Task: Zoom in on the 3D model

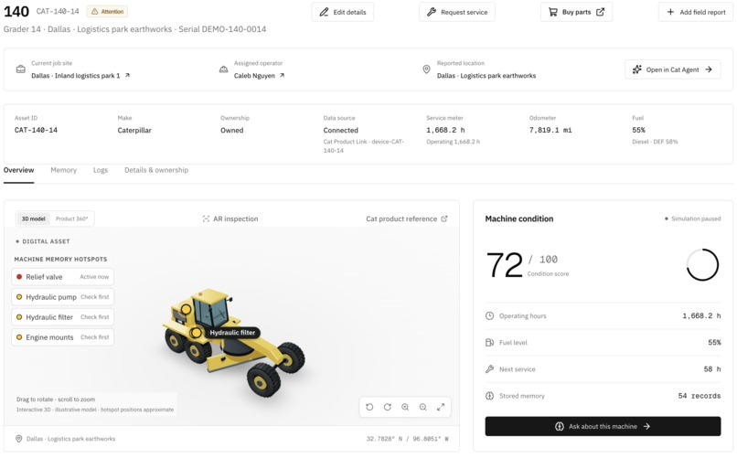Action: pos(405,408)
